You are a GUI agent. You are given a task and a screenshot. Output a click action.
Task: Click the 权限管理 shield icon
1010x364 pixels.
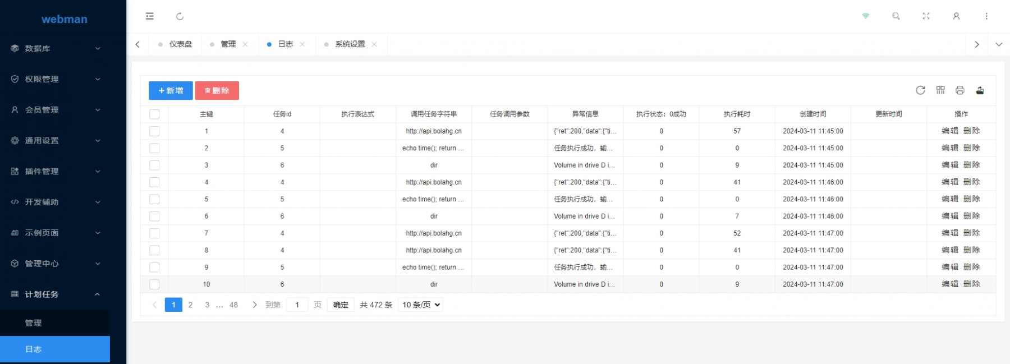pos(15,79)
